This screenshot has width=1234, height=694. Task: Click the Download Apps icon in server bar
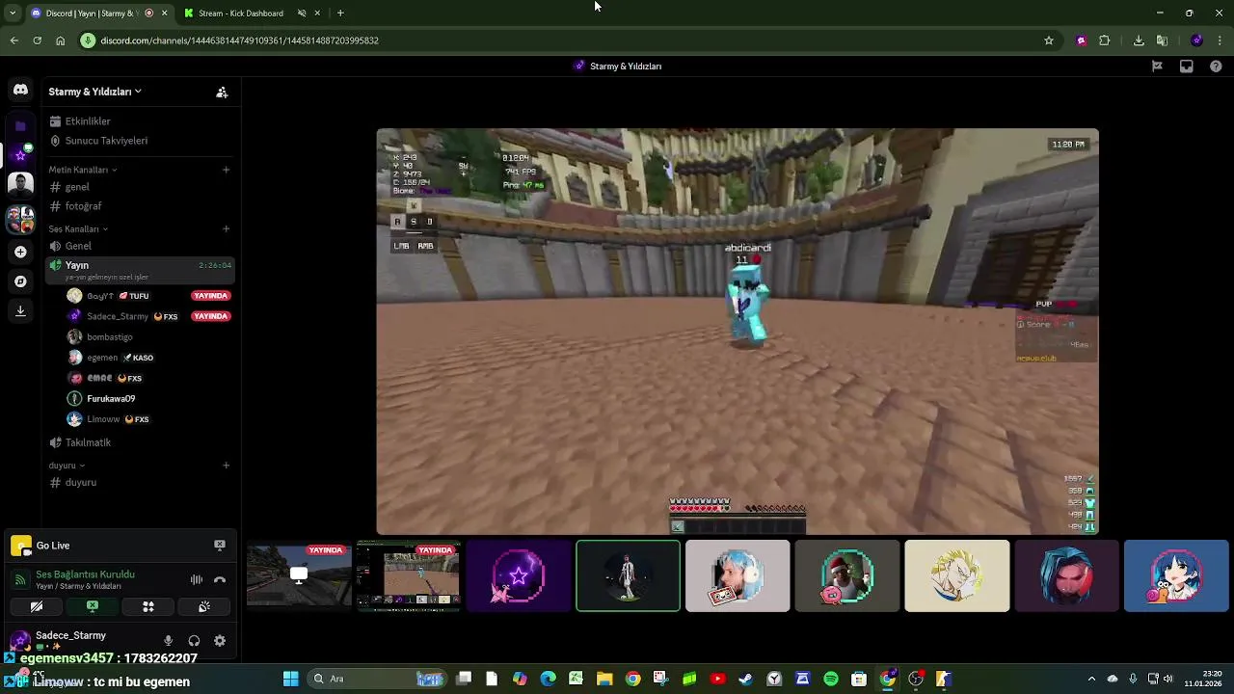coord(20,310)
